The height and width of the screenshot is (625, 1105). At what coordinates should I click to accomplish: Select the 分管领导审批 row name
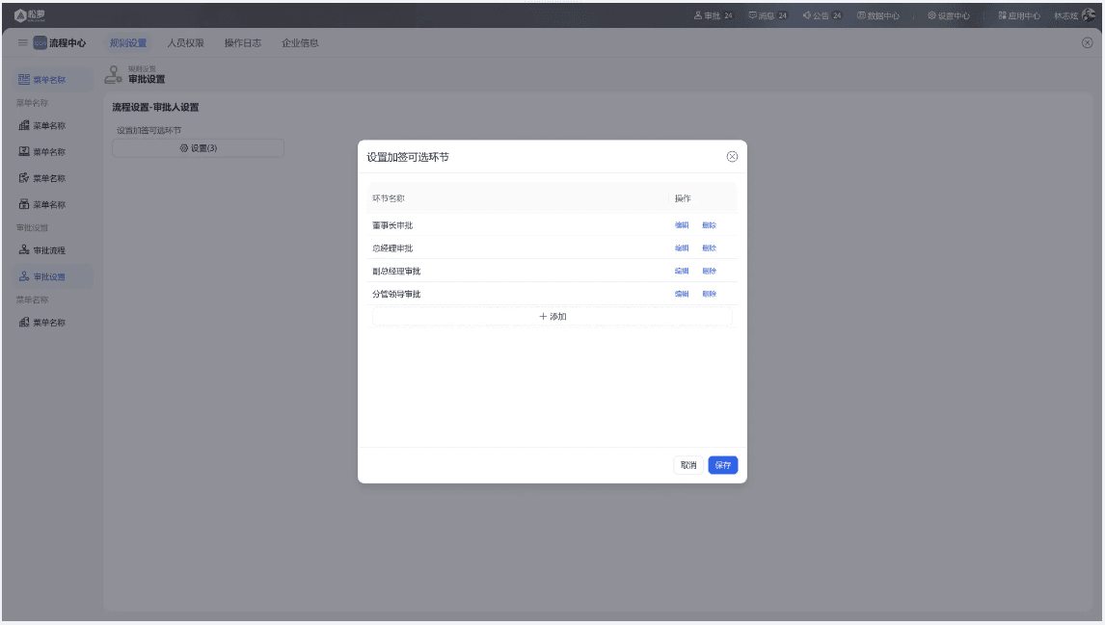pyautogui.click(x=396, y=294)
